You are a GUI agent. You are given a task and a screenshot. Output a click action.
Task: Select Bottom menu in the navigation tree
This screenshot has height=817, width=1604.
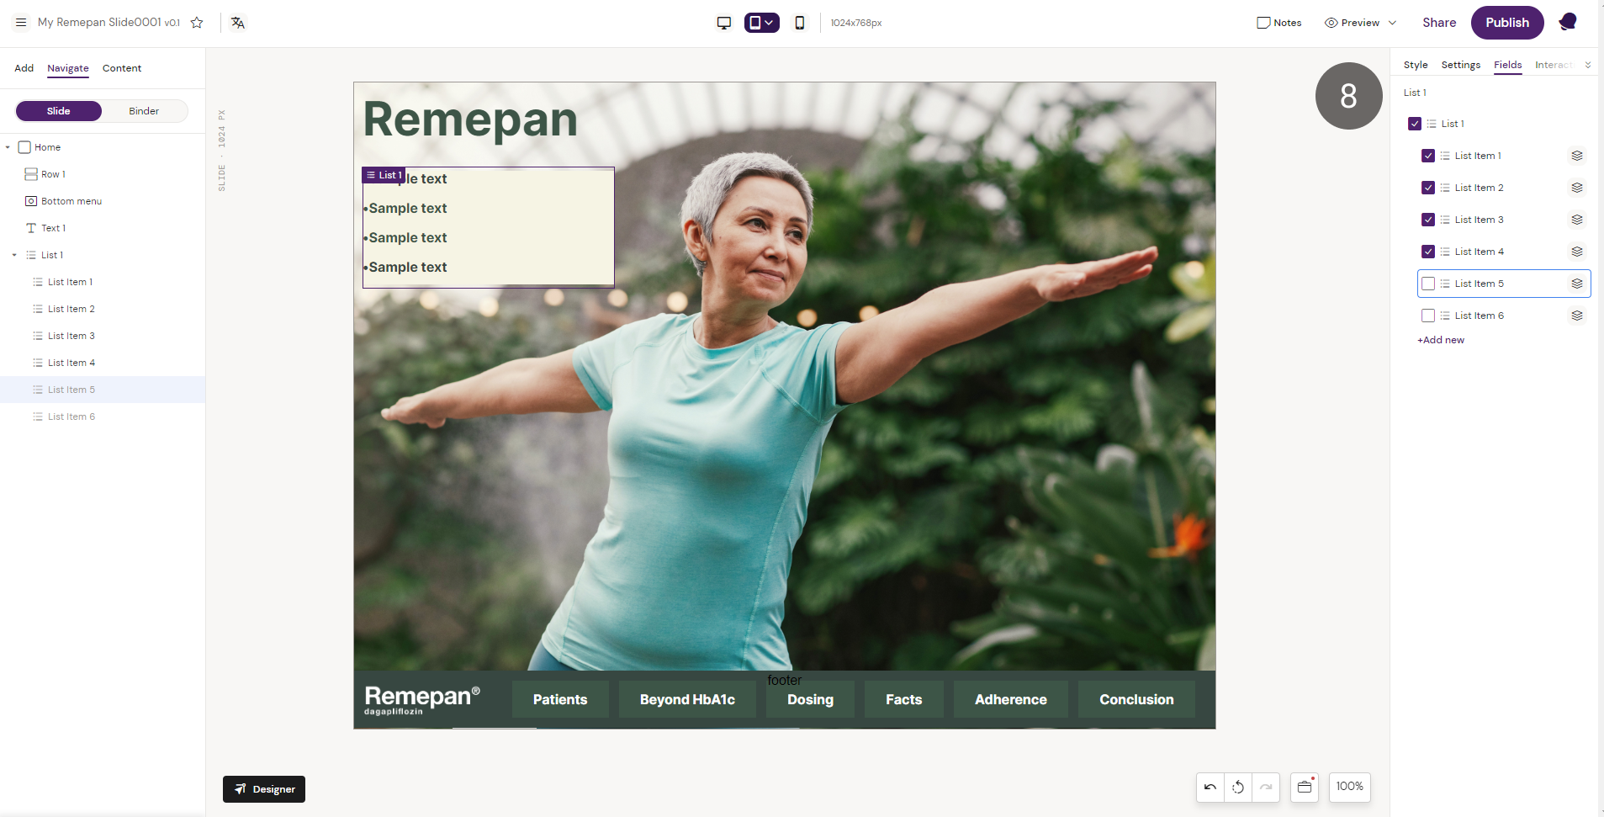(x=71, y=201)
